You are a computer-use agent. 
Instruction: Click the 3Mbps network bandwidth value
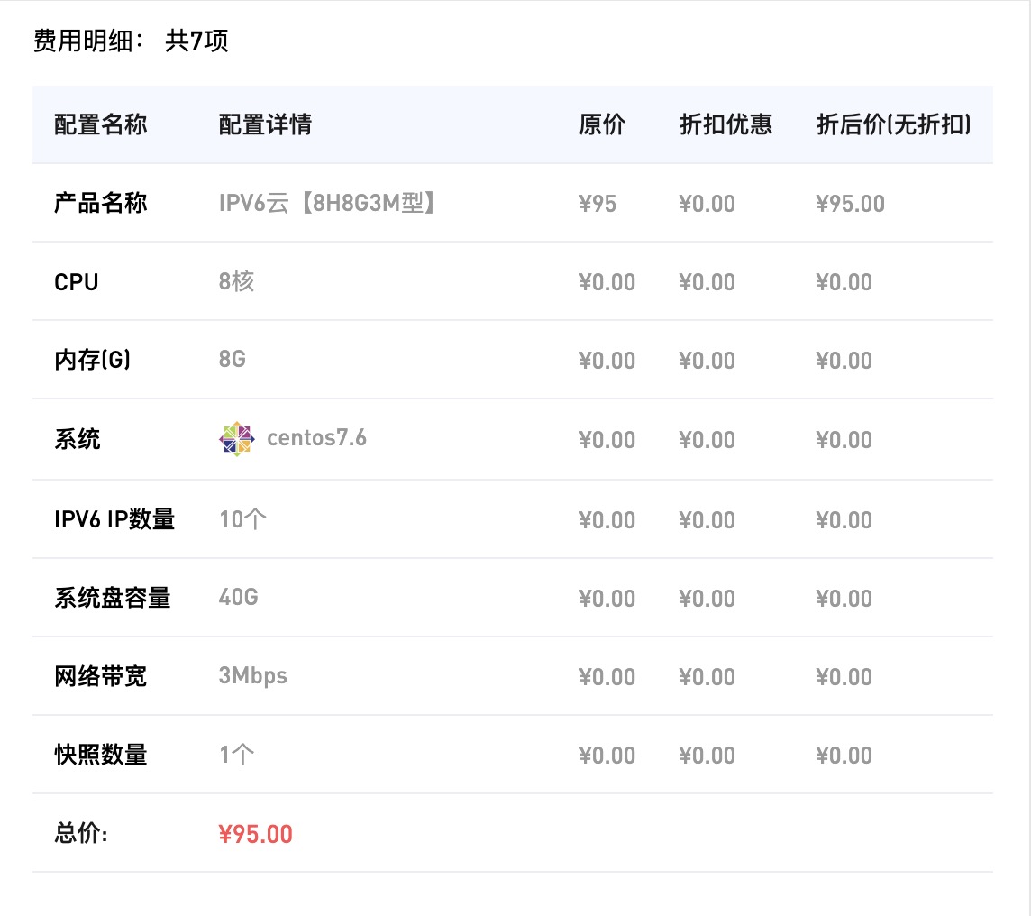tap(252, 676)
